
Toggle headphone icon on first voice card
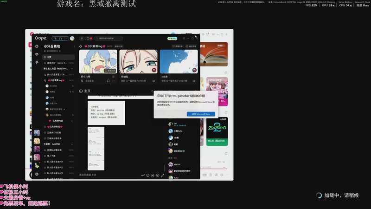tap(108, 81)
